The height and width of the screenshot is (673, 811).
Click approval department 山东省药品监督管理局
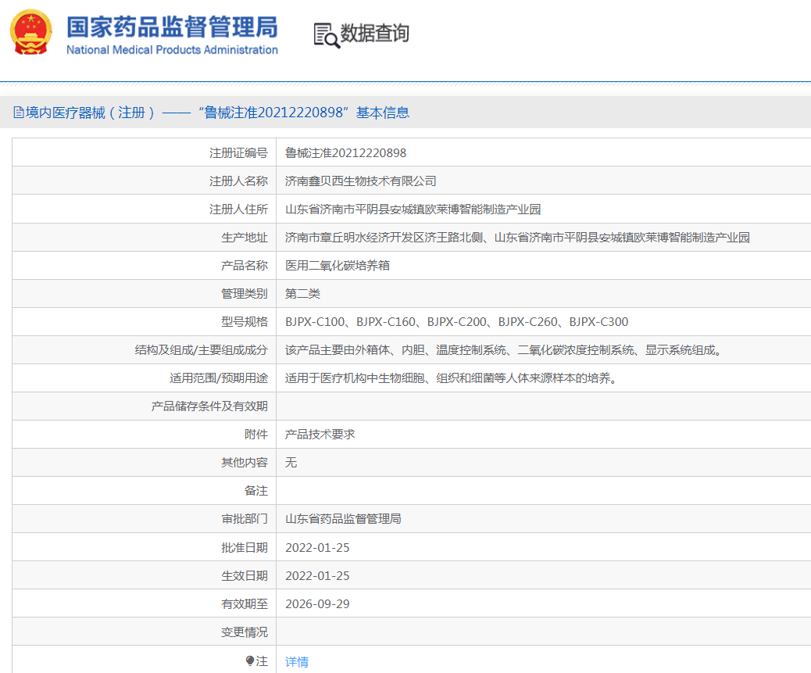click(x=343, y=519)
